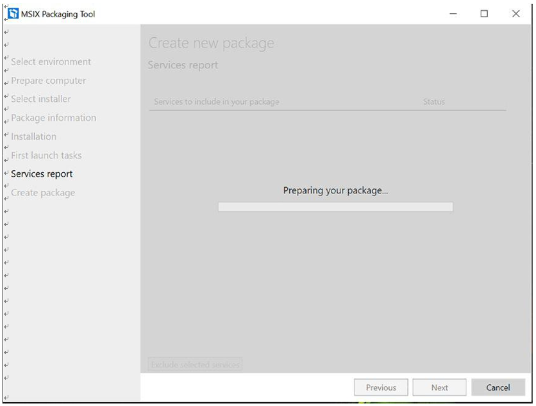536x406 pixels.
Task: Open the First launch tasks step
Action: 46,156
